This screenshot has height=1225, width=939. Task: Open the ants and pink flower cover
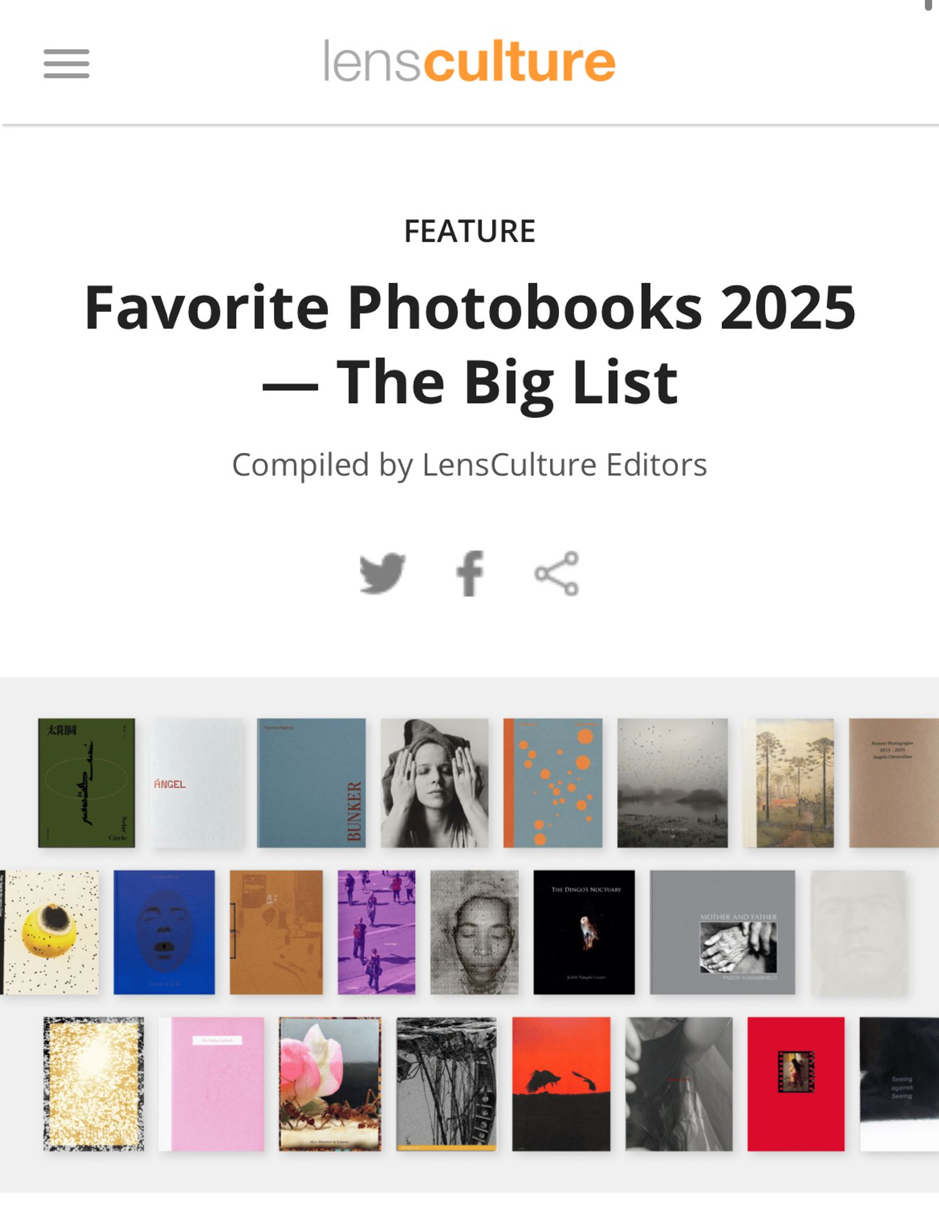click(x=330, y=1084)
